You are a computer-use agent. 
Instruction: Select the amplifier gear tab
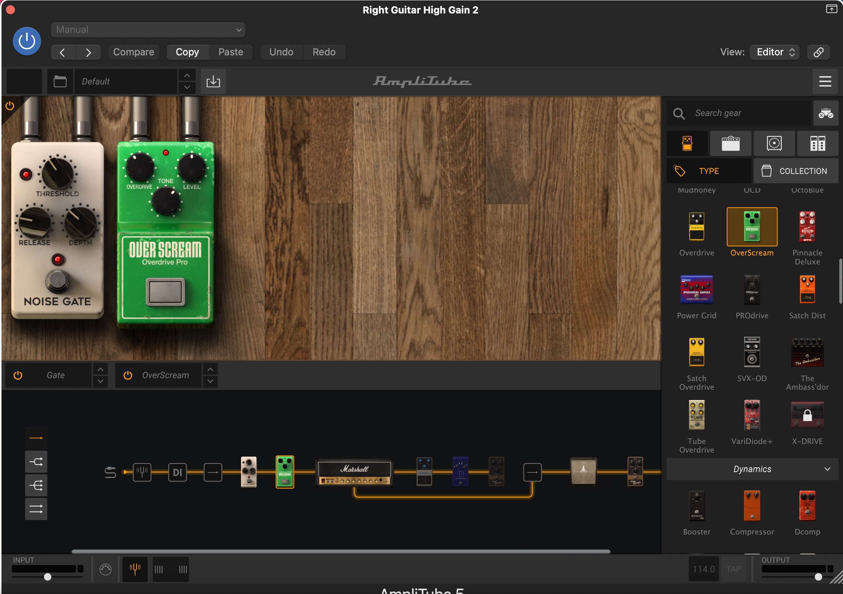(x=730, y=143)
